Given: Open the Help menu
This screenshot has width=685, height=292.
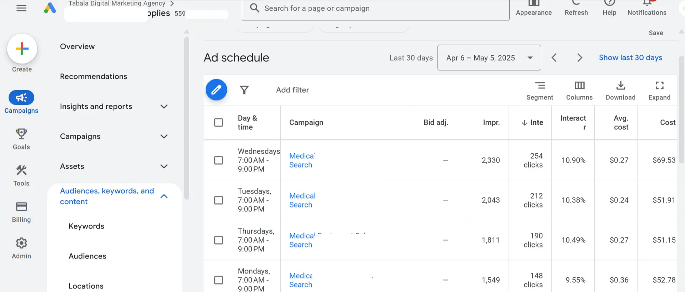Looking at the screenshot, I should [609, 8].
